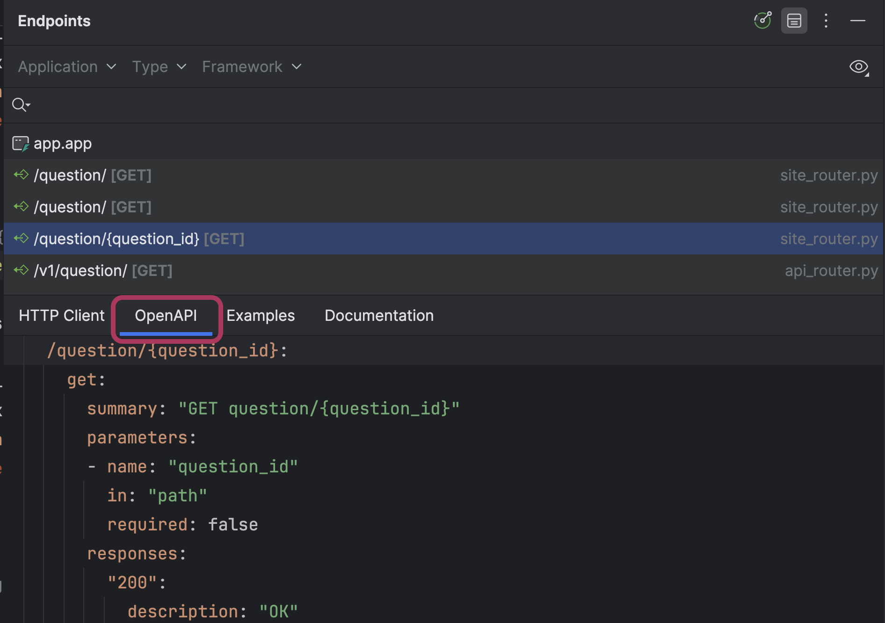This screenshot has width=885, height=623.
Task: Select the second /question/ [GET] endpoint
Action: (443, 207)
